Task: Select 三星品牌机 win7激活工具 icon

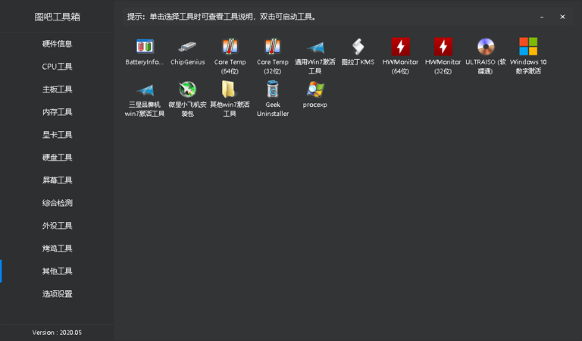Action: tap(145, 89)
